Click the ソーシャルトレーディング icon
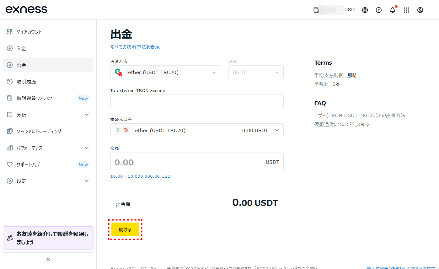Screen dimensions: 439x269 10,131
